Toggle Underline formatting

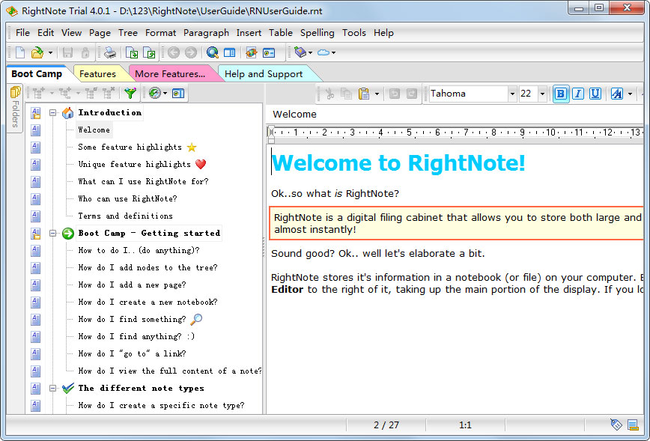595,94
